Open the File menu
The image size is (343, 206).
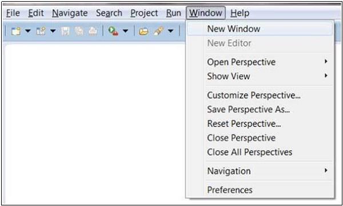(13, 13)
